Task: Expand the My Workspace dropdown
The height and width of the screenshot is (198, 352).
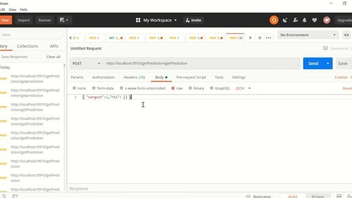Action: (x=175, y=20)
